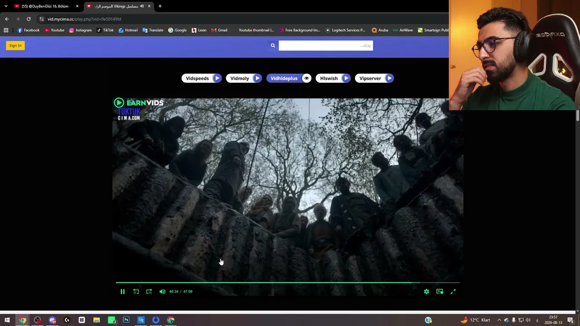580x326 pixels.
Task: Switch to the Vidmoly server
Action: (244, 78)
